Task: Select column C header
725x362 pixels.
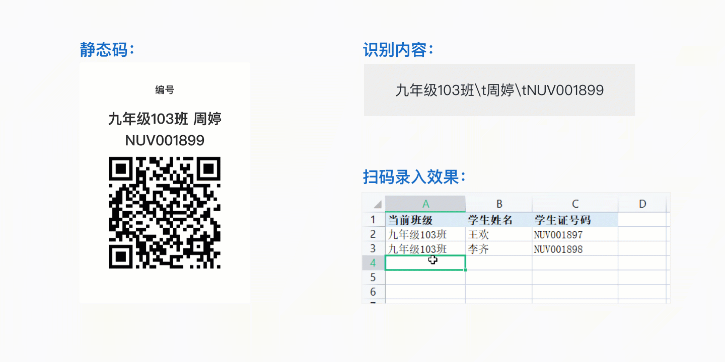Action: [575, 204]
